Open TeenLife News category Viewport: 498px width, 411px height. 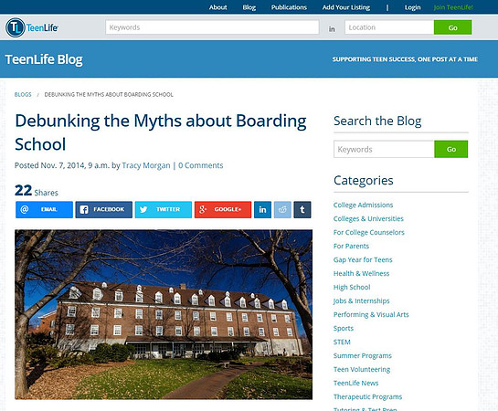[355, 383]
